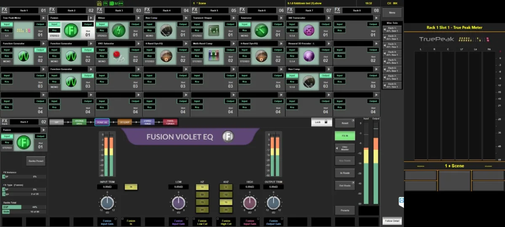Open Binaural 3D Encoder icon in Rack 7

[308, 56]
